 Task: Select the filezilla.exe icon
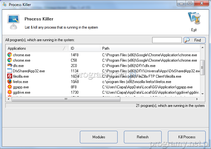click(x=9, y=76)
